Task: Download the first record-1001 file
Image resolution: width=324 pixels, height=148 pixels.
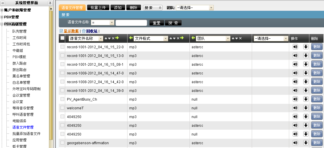Action: coord(306,47)
